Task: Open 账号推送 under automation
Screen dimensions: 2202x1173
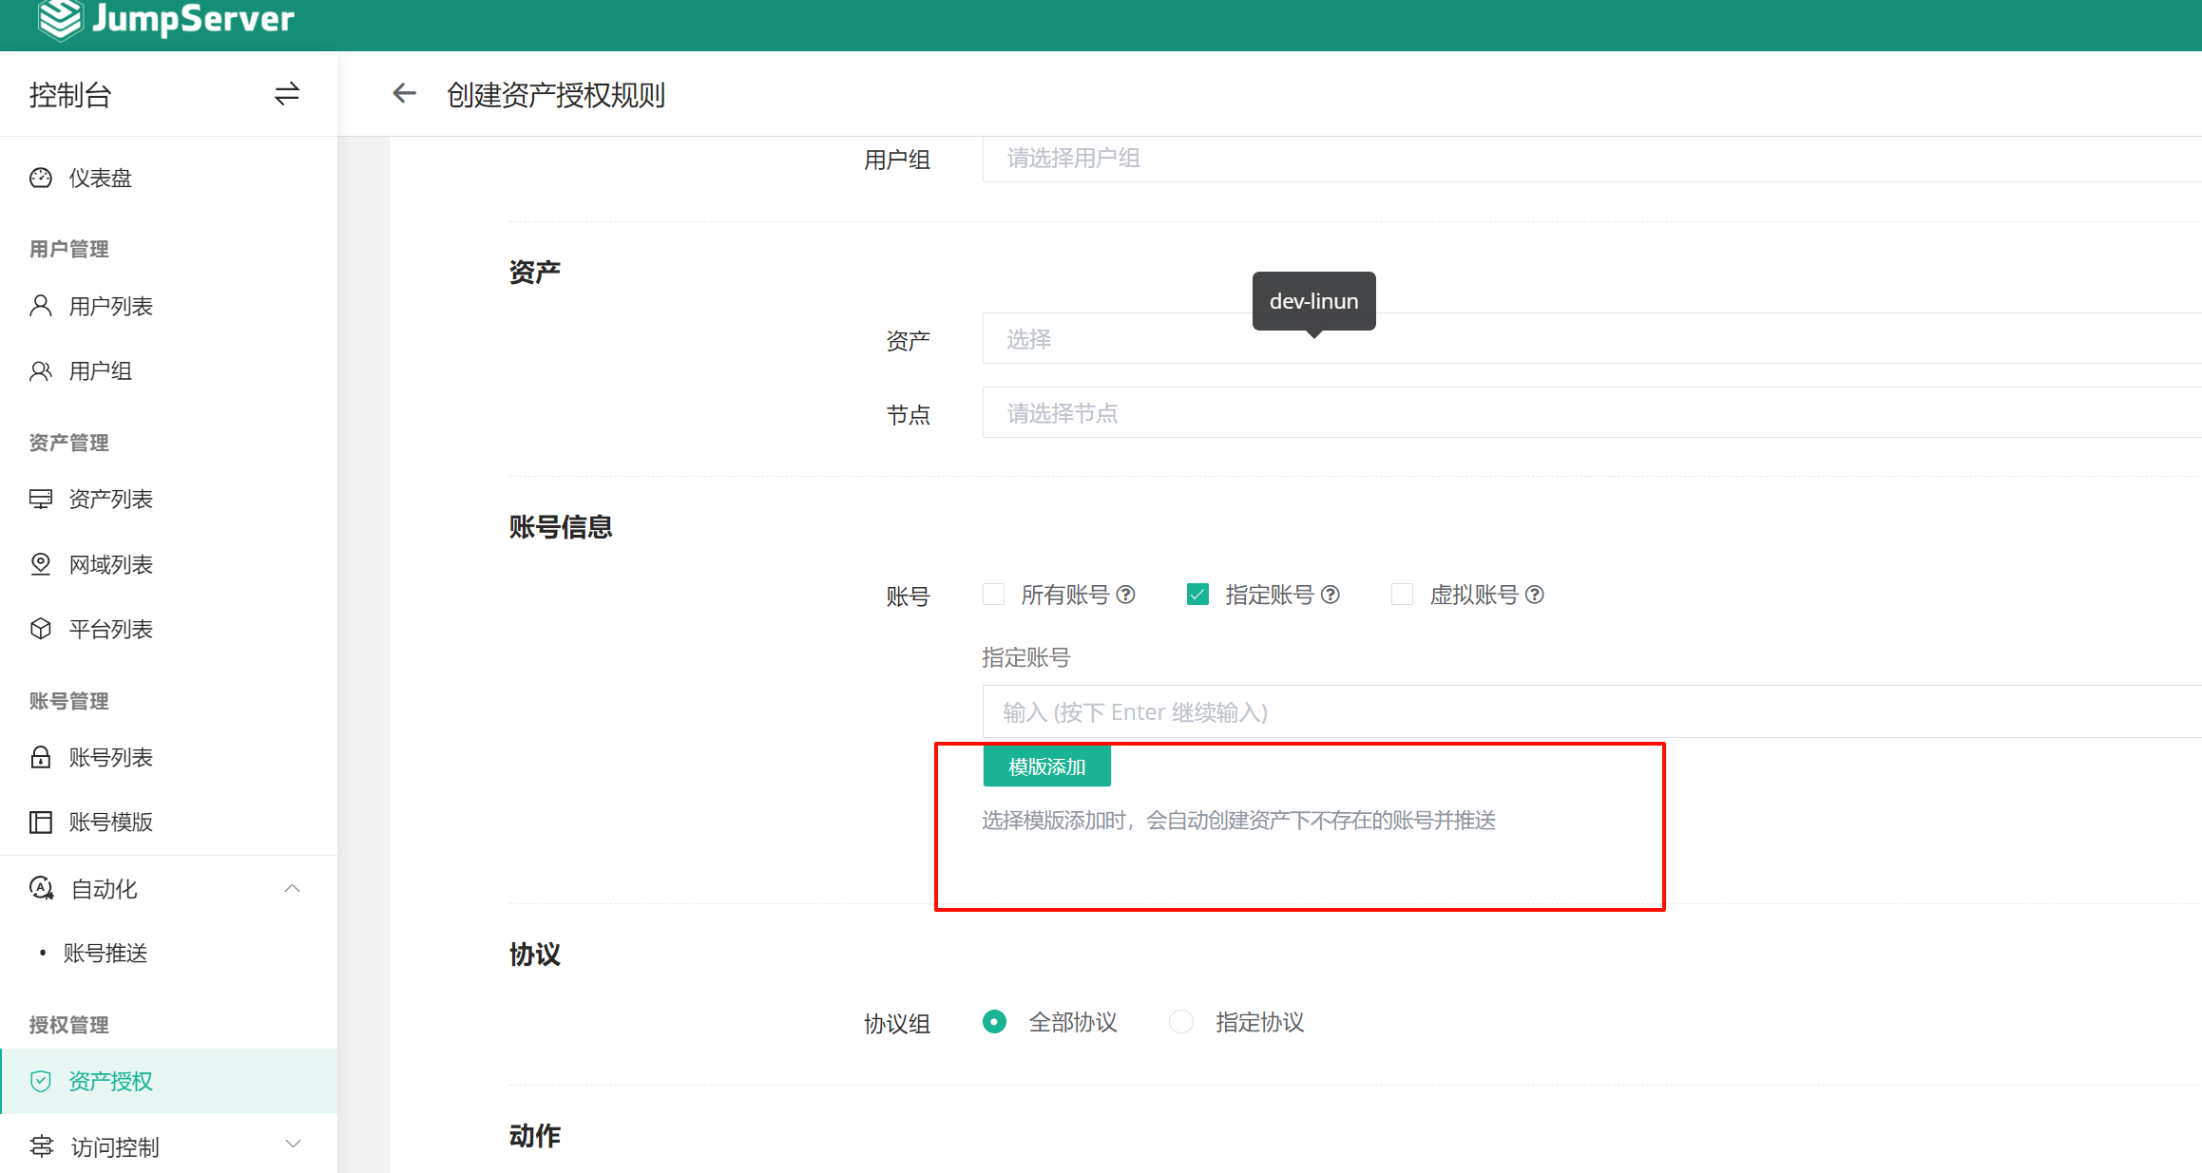Action: tap(105, 953)
